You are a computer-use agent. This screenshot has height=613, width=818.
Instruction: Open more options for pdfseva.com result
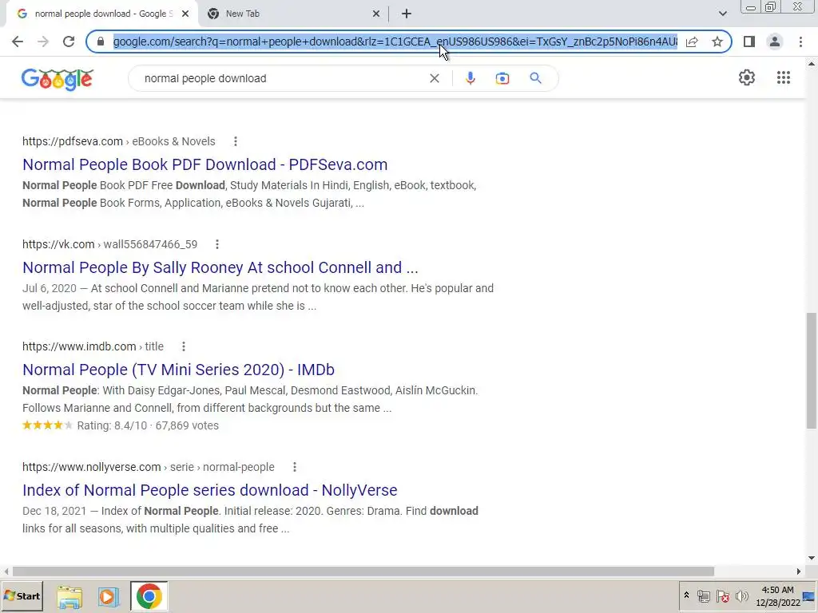tap(236, 141)
